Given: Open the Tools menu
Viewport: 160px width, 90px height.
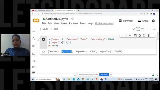Looking at the screenshot, I should click(83, 23).
